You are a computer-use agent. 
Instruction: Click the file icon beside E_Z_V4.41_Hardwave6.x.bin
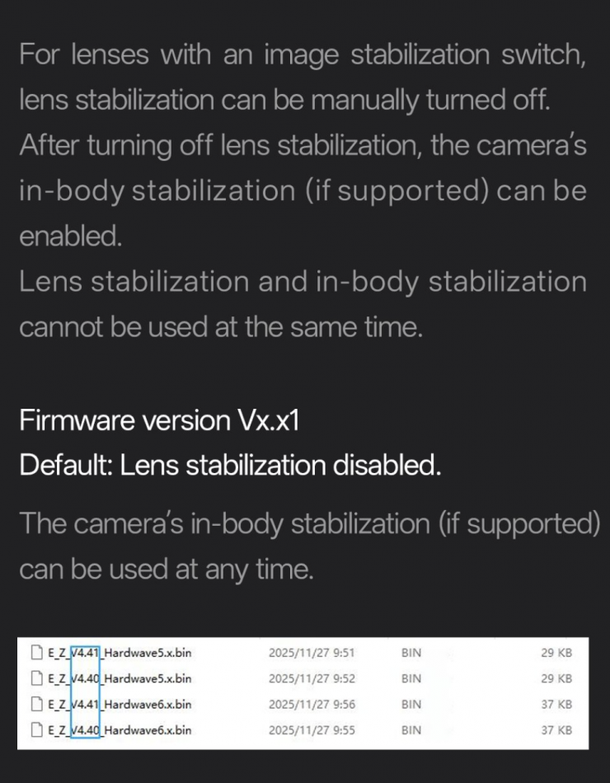(x=35, y=706)
